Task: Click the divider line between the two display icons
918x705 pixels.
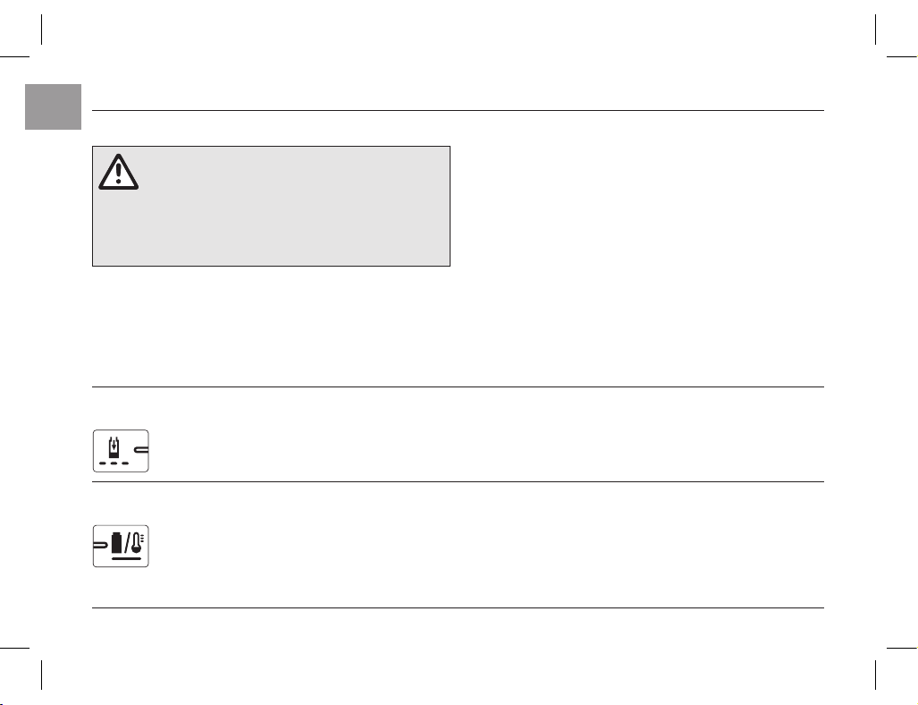Action: click(x=458, y=481)
